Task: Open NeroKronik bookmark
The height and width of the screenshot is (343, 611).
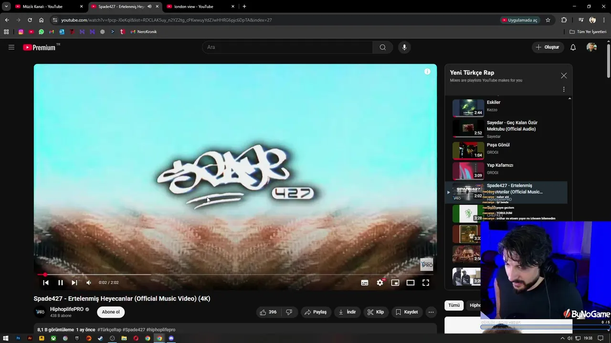Action: [x=144, y=32]
